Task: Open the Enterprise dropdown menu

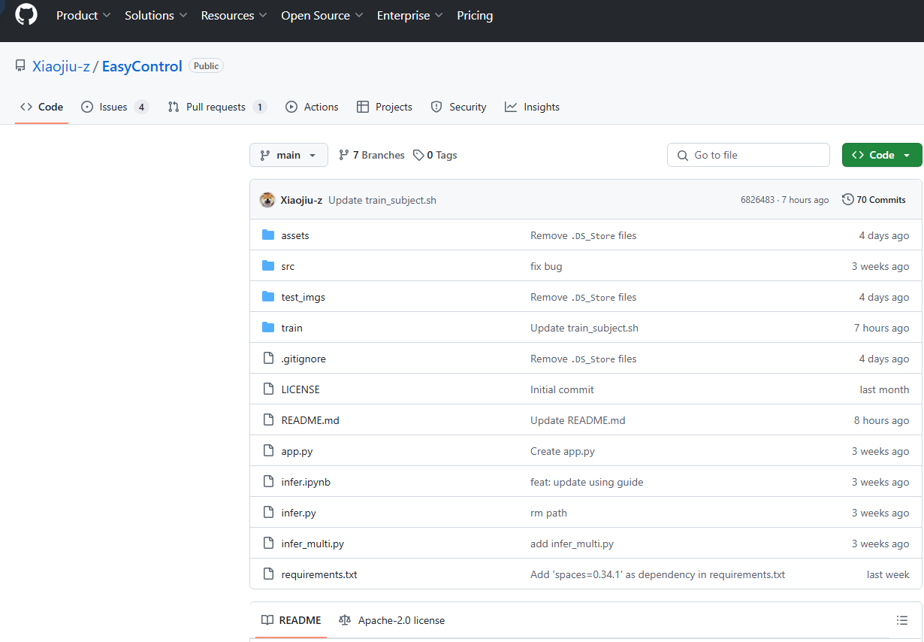Action: (410, 15)
